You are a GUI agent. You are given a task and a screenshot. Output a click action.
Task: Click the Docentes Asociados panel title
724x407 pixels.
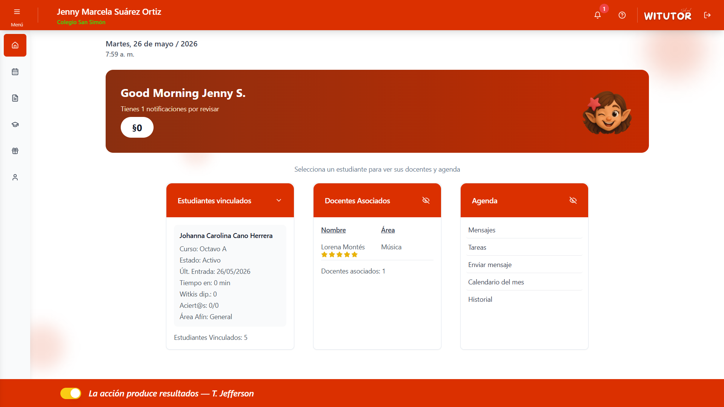[357, 201]
